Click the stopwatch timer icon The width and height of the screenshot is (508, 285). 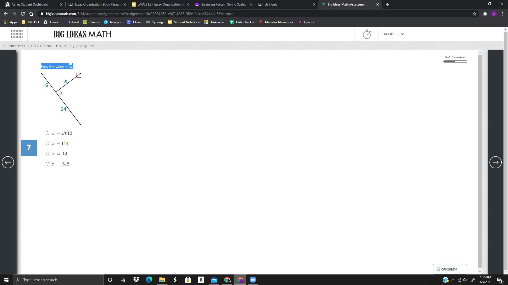pyautogui.click(x=367, y=34)
